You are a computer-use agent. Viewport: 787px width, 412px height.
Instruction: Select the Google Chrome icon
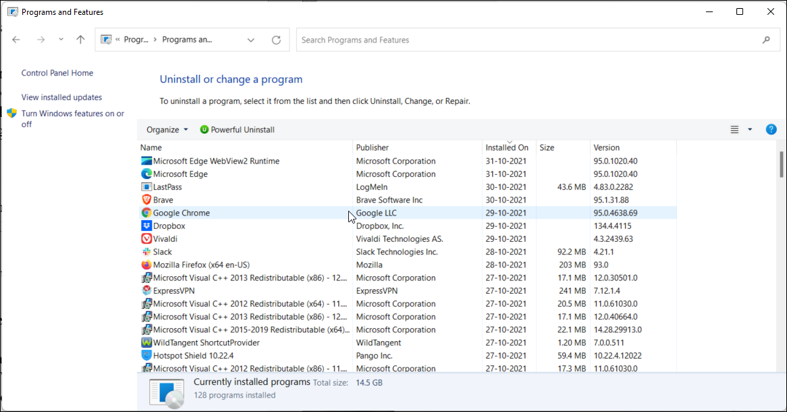(x=146, y=212)
